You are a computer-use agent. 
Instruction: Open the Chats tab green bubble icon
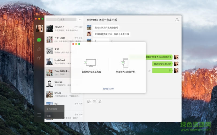point(39,40)
